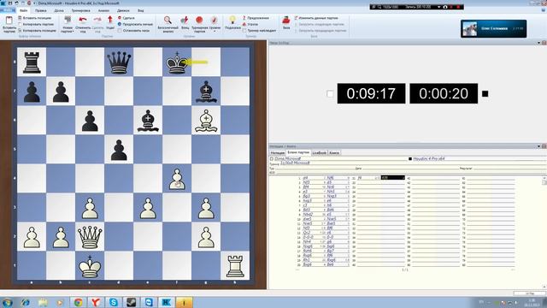
Task: Toggle Coach is watching (Тренер наблюдает) checkbox
Action: tap(244, 31)
